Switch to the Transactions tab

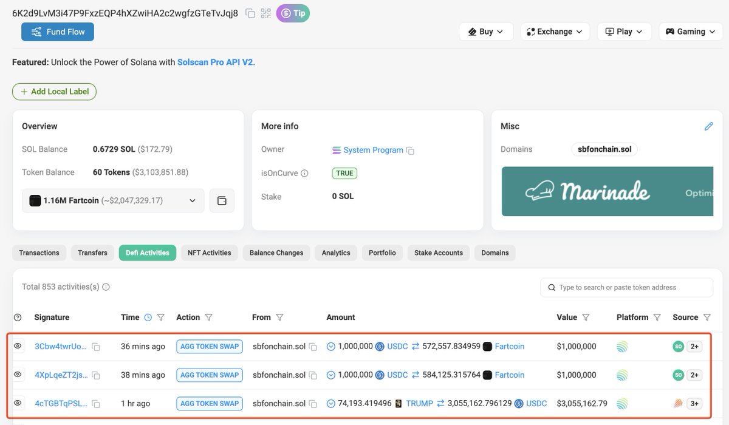(39, 253)
